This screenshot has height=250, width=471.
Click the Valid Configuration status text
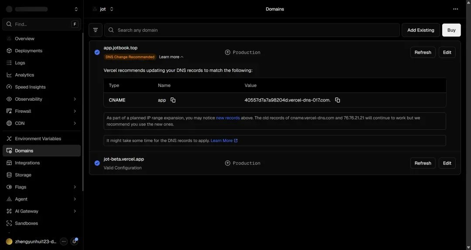(x=123, y=168)
